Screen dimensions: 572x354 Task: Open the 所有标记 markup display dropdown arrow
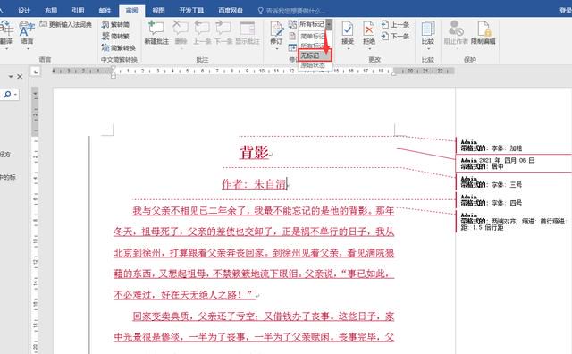tap(329, 24)
